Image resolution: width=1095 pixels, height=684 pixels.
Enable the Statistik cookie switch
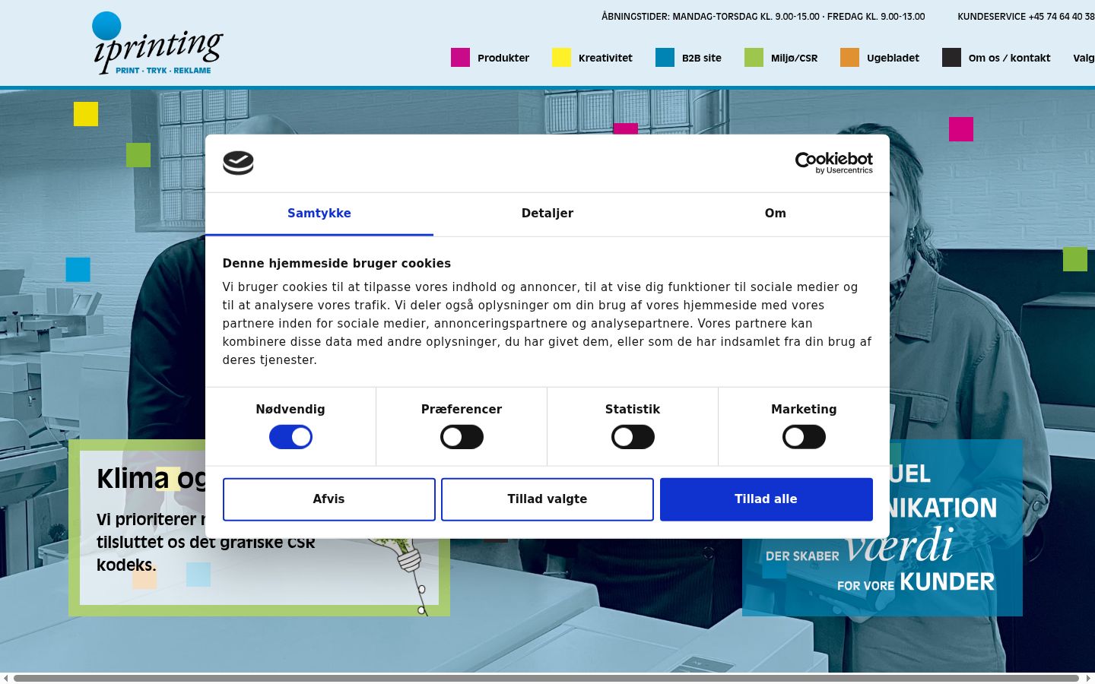(x=633, y=437)
